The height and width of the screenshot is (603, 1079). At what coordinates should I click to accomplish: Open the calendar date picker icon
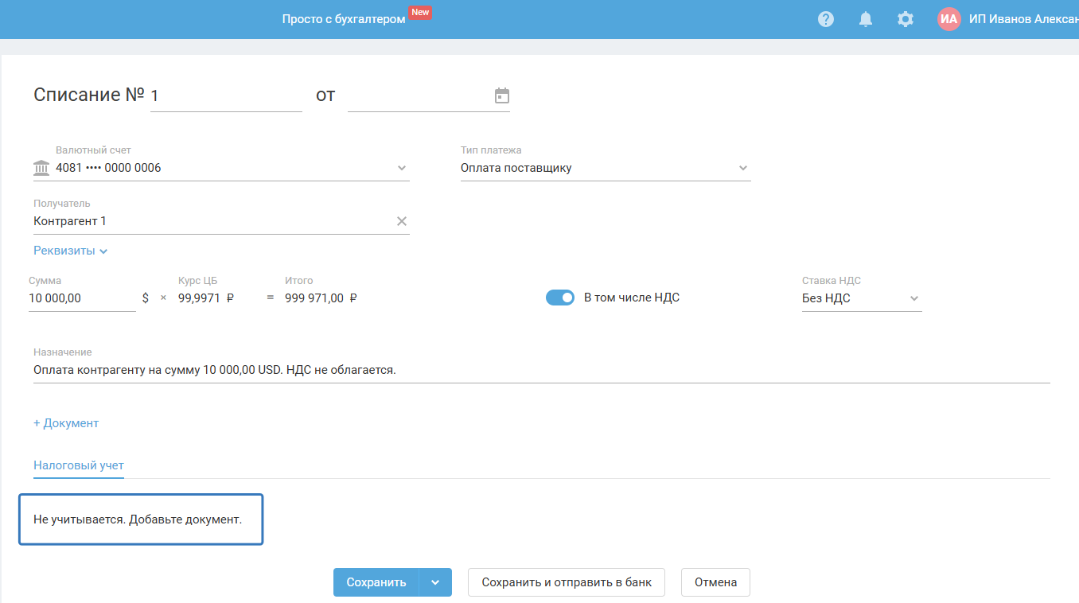point(502,95)
